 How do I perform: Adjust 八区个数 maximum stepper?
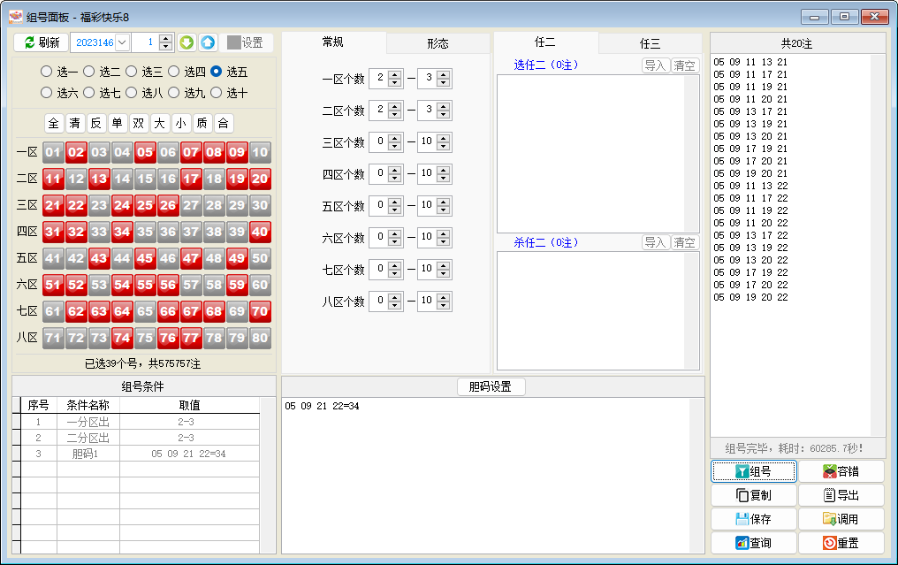pyautogui.click(x=444, y=301)
